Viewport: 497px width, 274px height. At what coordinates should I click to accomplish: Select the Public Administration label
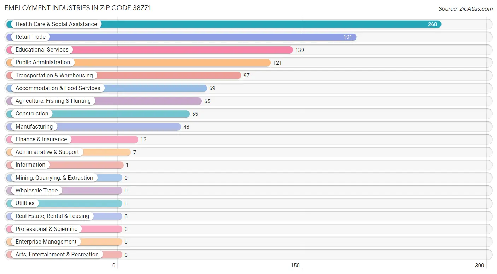point(43,62)
